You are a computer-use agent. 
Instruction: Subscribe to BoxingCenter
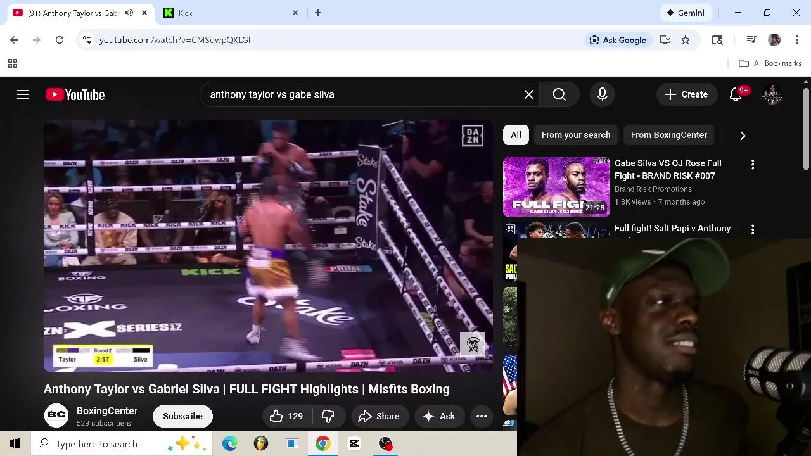[182, 416]
